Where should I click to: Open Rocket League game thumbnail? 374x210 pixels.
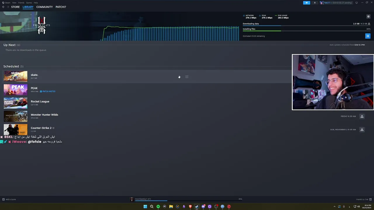click(15, 103)
